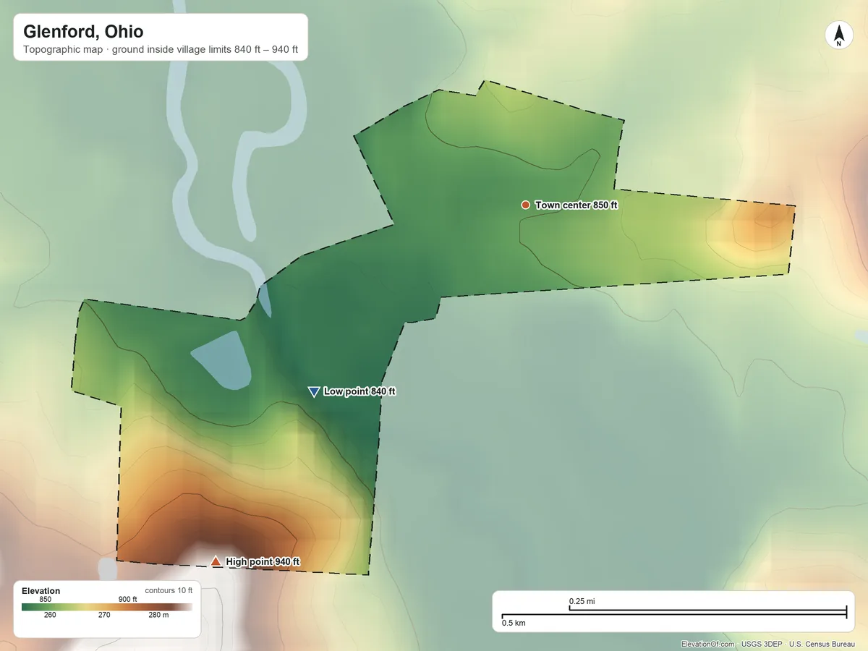Click the '850' legend tick label
The image size is (868, 651).
(x=45, y=599)
